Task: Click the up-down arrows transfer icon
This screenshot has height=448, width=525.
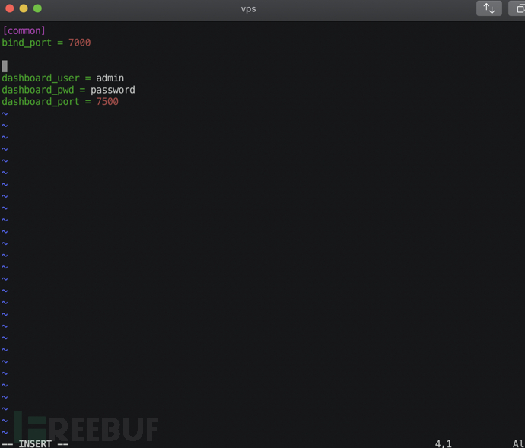Action: [x=488, y=8]
